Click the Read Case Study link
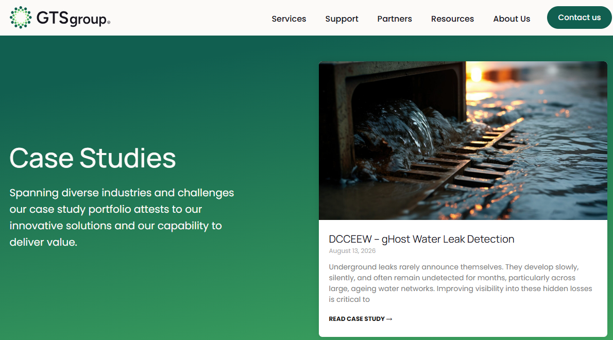The image size is (613, 340). pos(361,319)
